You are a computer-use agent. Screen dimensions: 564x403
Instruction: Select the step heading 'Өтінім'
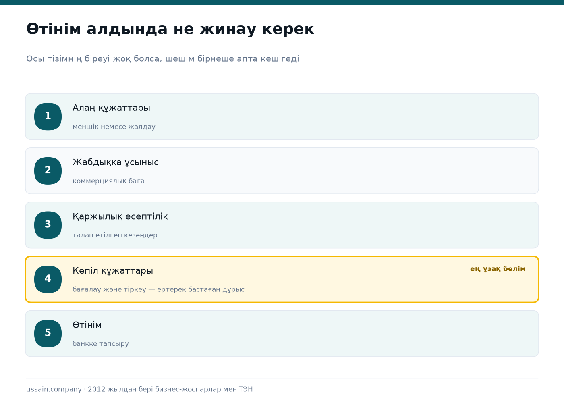[87, 325]
